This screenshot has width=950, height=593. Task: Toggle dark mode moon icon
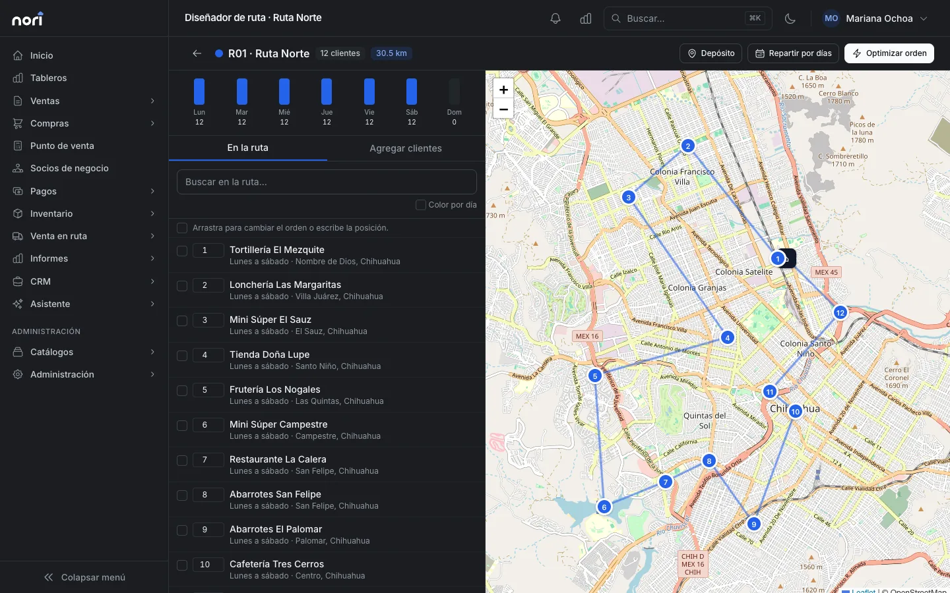click(790, 18)
